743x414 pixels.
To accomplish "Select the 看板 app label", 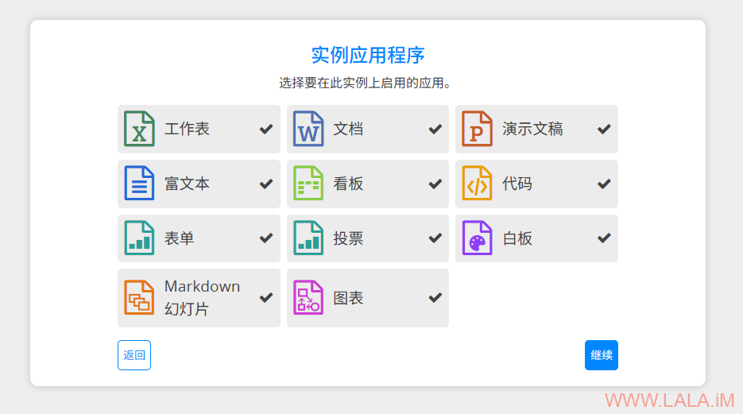I will pyautogui.click(x=348, y=184).
